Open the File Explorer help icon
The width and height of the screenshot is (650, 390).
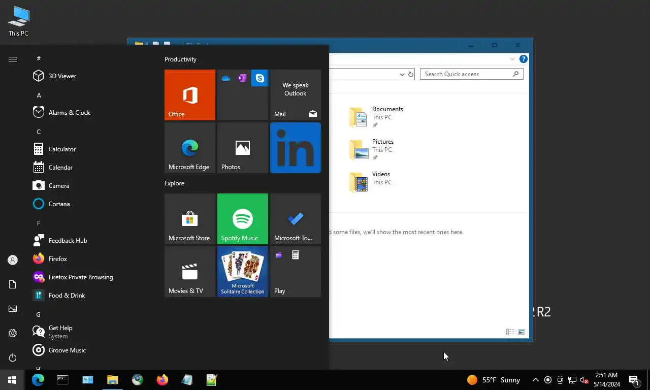pos(524,59)
